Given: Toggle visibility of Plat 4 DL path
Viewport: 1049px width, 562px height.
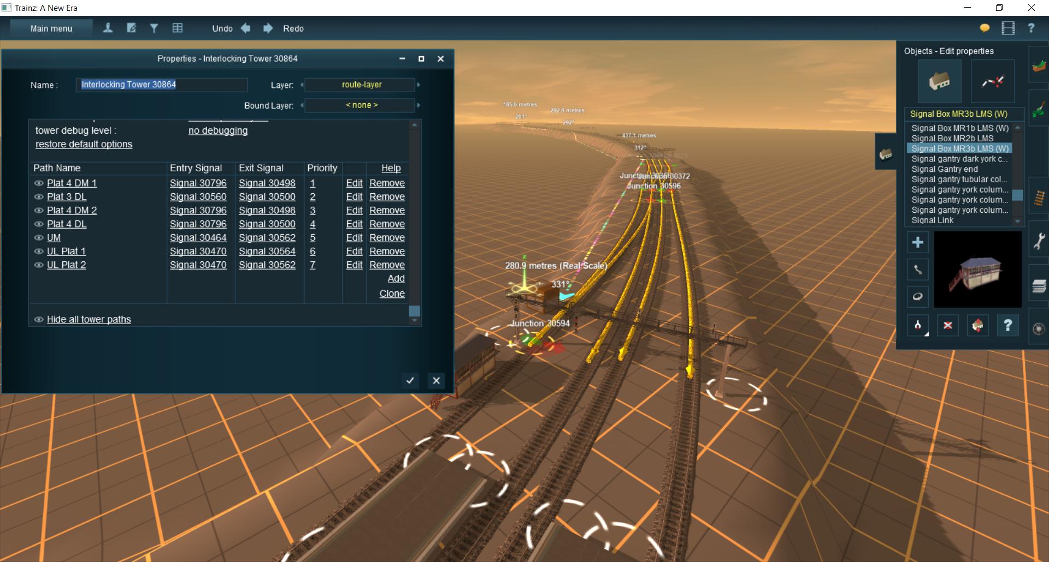Looking at the screenshot, I should pyautogui.click(x=39, y=224).
